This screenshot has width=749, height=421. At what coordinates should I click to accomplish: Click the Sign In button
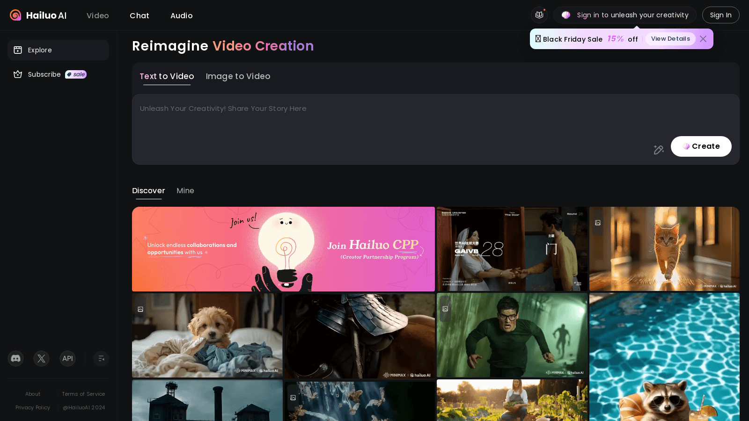coord(720,15)
